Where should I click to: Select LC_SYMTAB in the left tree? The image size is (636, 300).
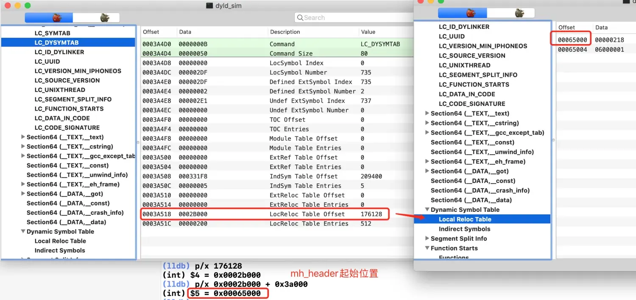(52, 33)
